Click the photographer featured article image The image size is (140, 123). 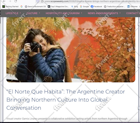coord(71,50)
